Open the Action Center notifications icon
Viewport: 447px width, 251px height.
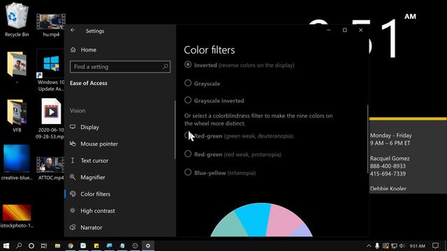[x=435, y=245]
